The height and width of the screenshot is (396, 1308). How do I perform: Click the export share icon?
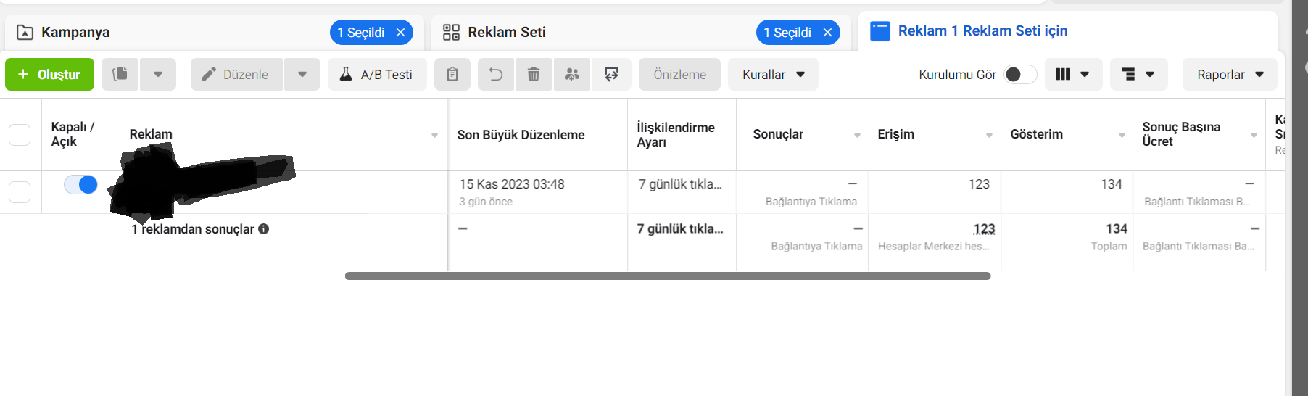tap(611, 74)
